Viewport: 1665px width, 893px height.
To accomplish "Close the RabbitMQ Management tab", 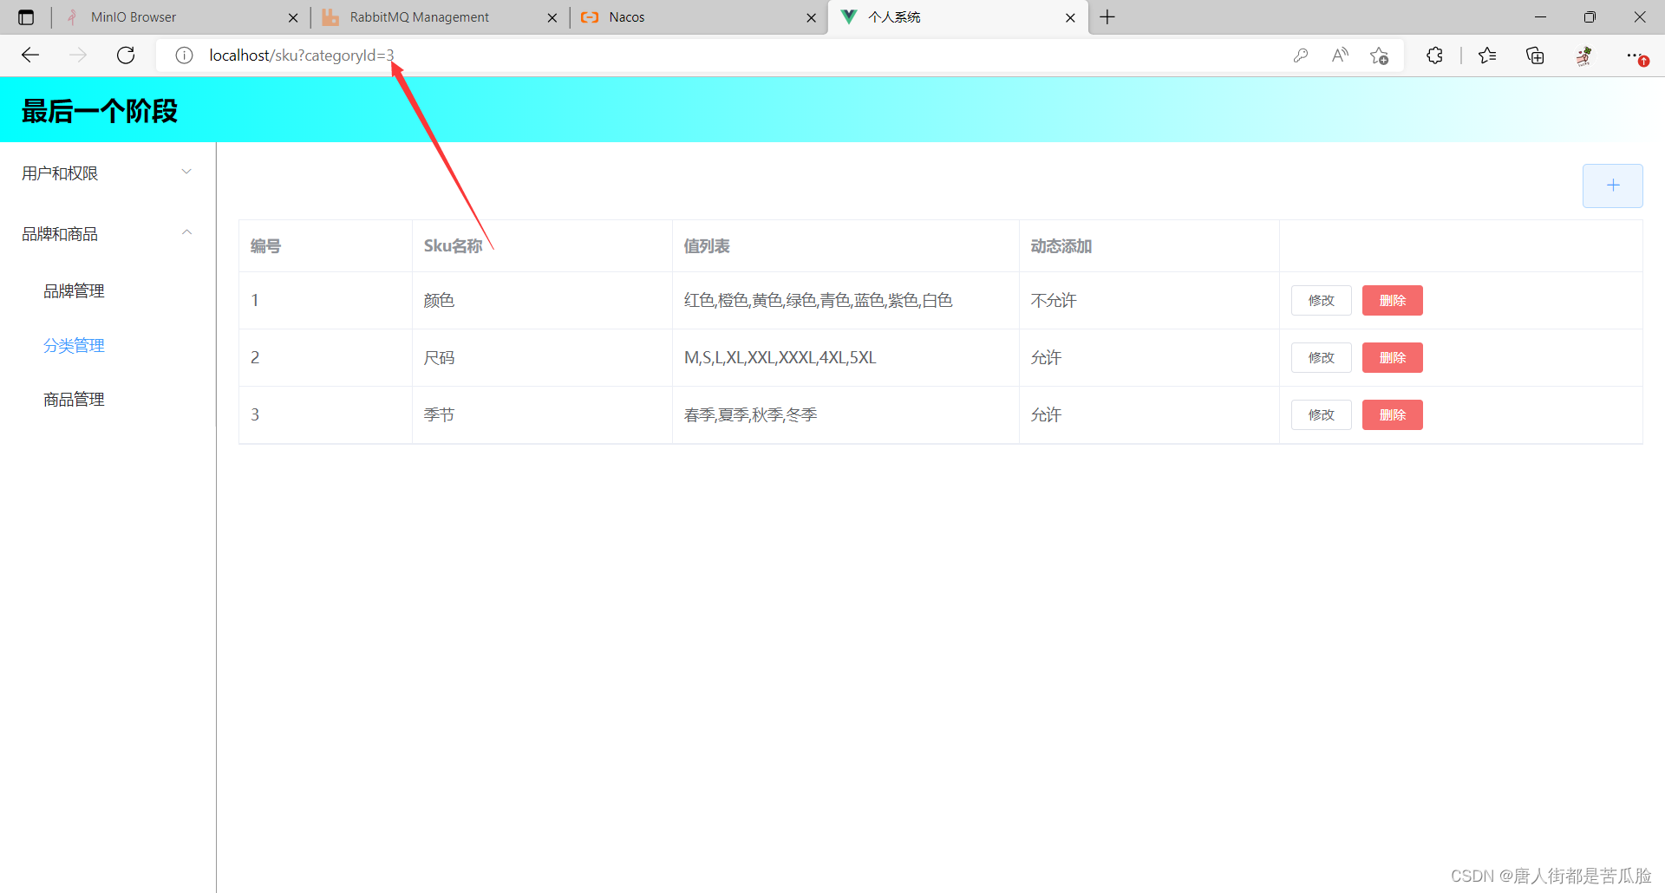I will pyautogui.click(x=552, y=17).
